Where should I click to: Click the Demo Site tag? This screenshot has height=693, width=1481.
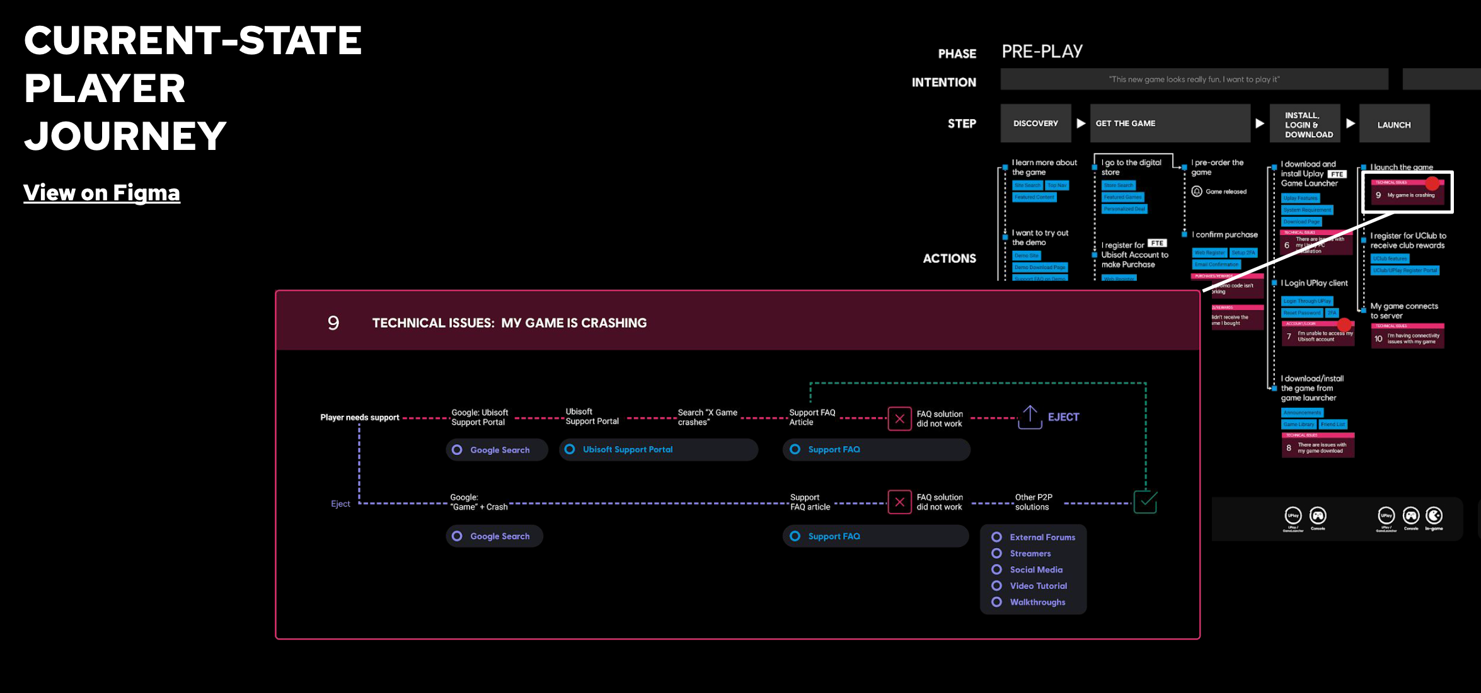[1027, 256]
